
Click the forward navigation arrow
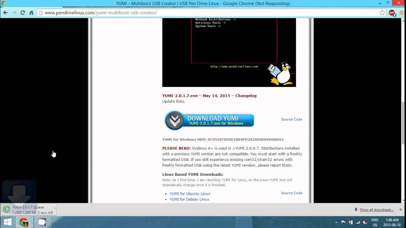pos(14,13)
